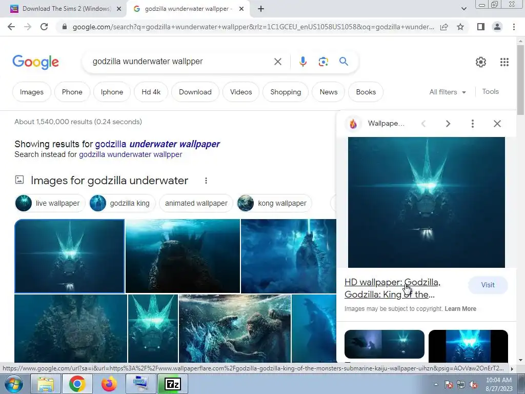Image resolution: width=525 pixels, height=394 pixels.
Task: Expand the All filters dropdown
Action: pos(448,92)
